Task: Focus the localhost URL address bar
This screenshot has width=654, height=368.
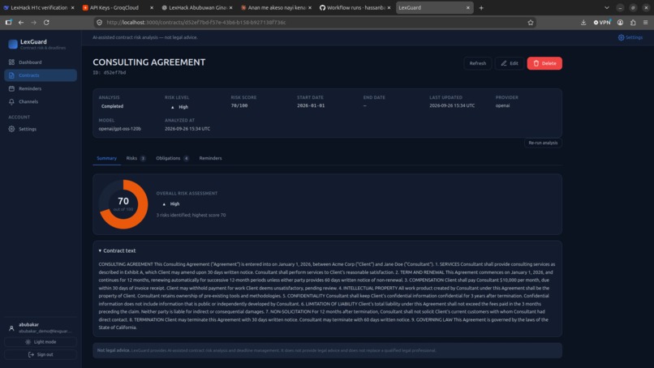Action: pos(315,23)
